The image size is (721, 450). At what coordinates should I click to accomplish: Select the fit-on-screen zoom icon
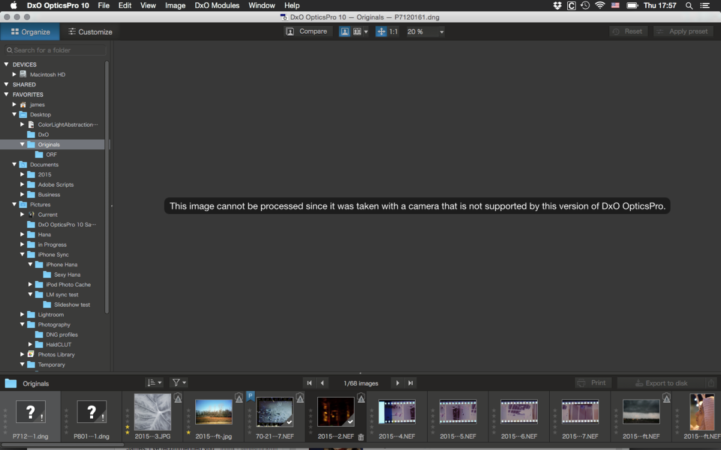pos(381,32)
